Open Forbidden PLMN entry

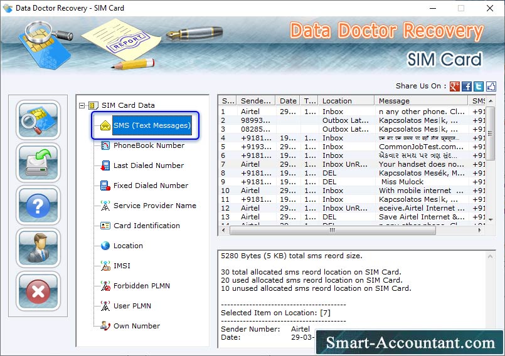(x=141, y=286)
